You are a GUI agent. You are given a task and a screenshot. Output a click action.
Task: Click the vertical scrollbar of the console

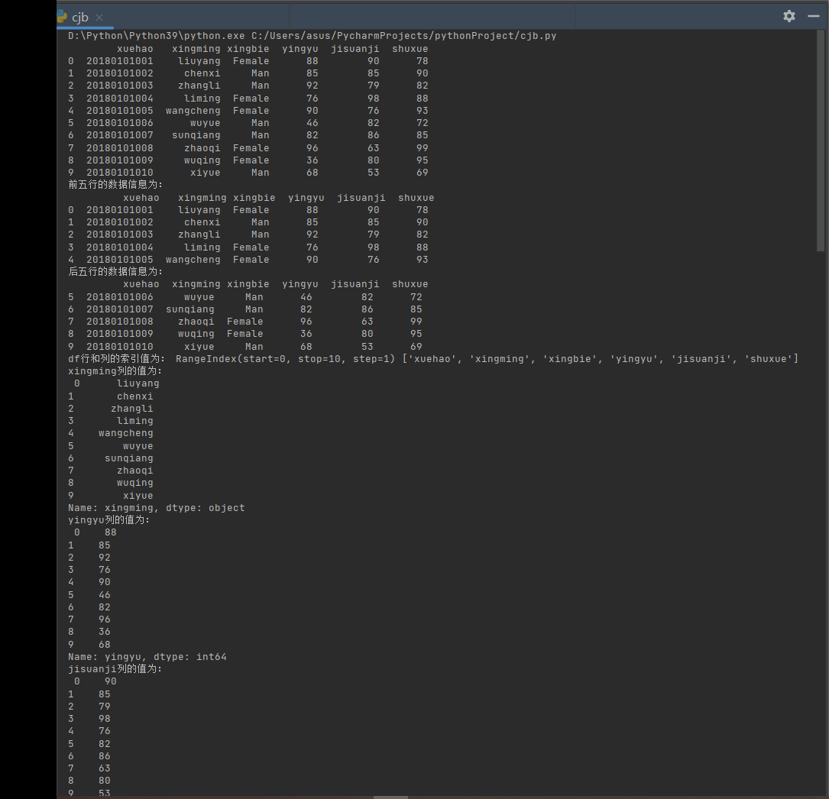(x=821, y=140)
